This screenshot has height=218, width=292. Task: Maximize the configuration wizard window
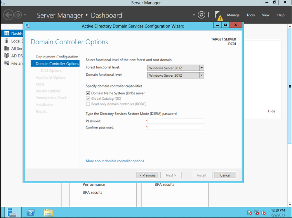[225, 25]
